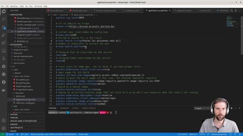Image resolution: width=243 pixels, height=136 pixels.
Task: Open the Edit menu
Action: coord(7,6)
